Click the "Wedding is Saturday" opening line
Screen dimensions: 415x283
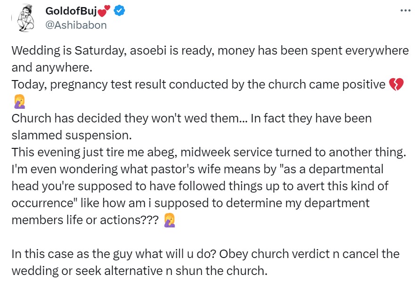[x=210, y=51]
